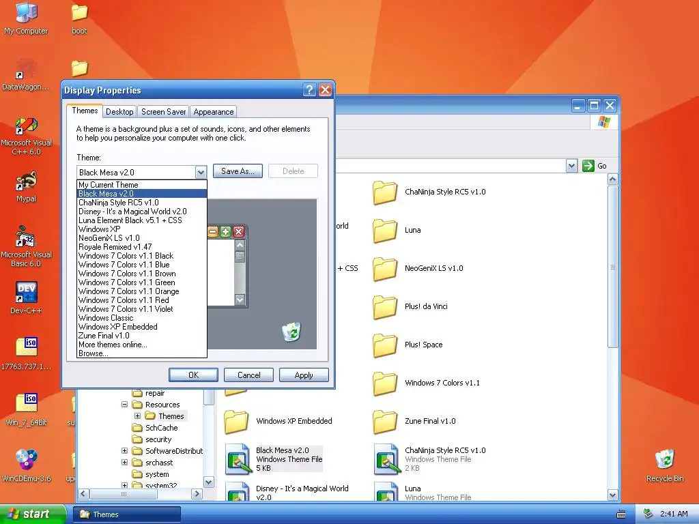Select the 17763.737 ISO file icon
The width and height of the screenshot is (699, 524).
pos(26,354)
